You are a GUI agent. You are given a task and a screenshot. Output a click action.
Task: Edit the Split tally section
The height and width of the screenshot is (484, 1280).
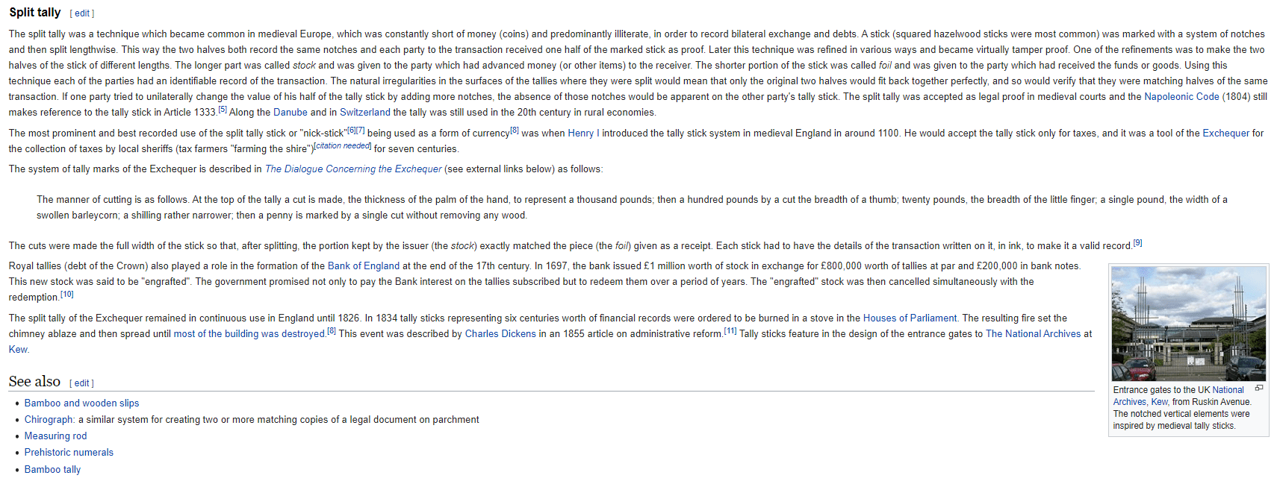[82, 13]
